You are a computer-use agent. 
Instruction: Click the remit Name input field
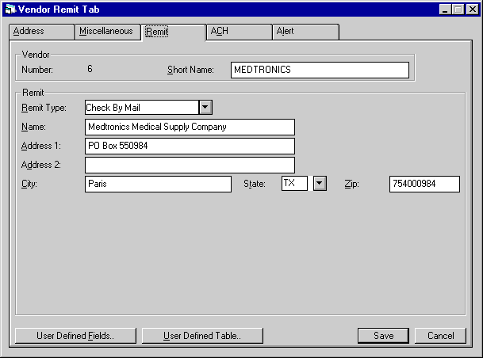[x=190, y=127]
